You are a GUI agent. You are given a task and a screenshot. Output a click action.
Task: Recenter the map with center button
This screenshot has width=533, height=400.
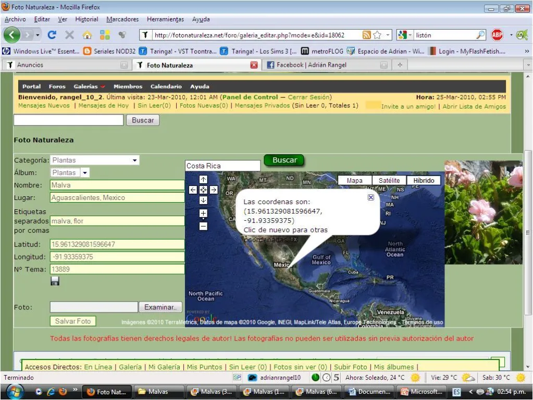pyautogui.click(x=203, y=190)
